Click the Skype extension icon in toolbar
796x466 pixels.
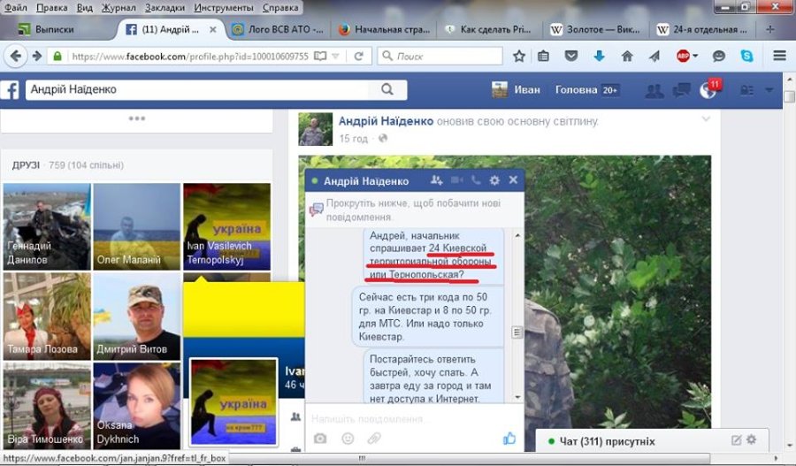pos(747,56)
